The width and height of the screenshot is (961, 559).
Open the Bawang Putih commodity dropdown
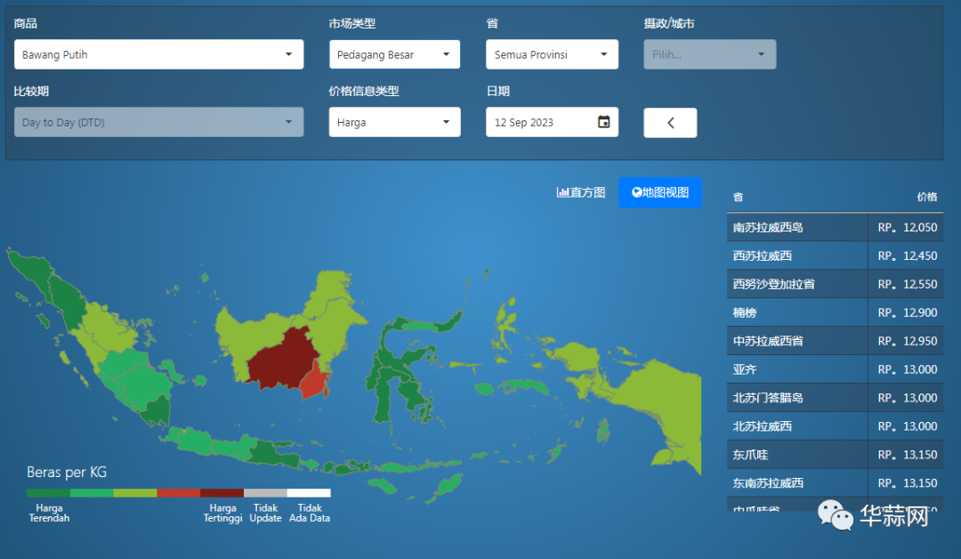[158, 54]
